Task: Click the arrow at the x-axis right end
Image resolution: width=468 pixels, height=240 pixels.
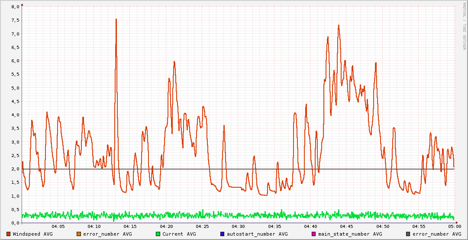Action: 456,223
